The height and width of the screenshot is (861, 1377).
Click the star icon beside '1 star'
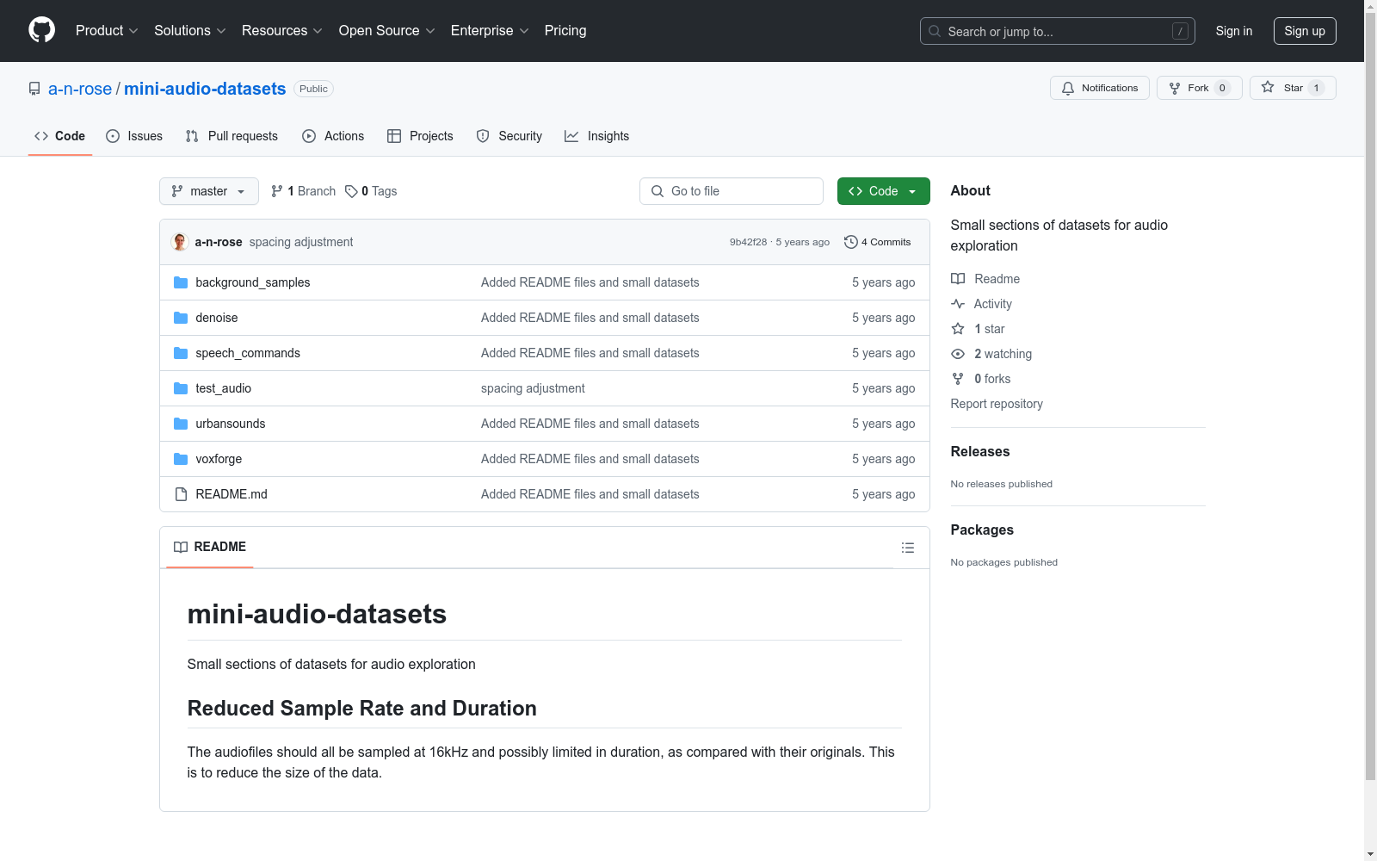point(958,329)
